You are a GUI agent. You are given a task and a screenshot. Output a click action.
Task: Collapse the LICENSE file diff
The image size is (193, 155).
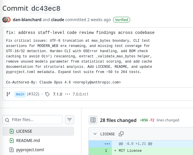click(95, 134)
